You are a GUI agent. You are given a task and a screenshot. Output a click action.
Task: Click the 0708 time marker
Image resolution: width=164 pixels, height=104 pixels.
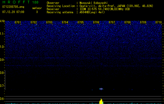coord(127,22)
